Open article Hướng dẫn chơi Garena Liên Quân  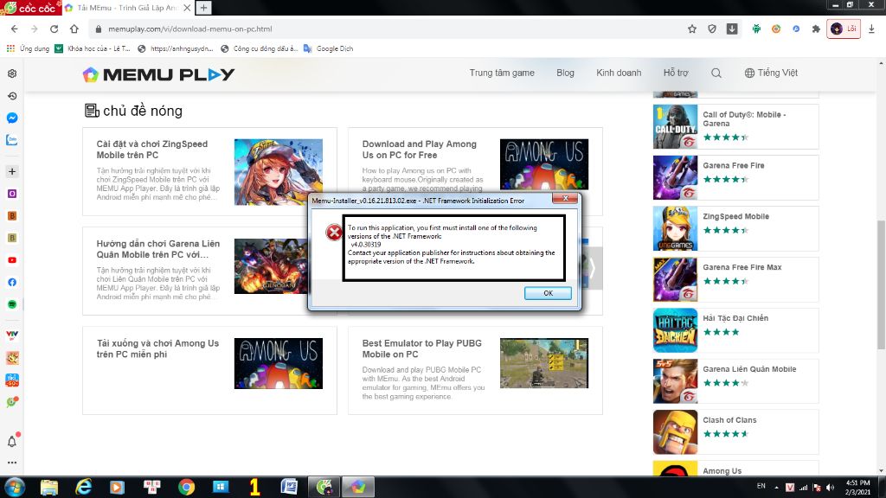click(x=158, y=249)
